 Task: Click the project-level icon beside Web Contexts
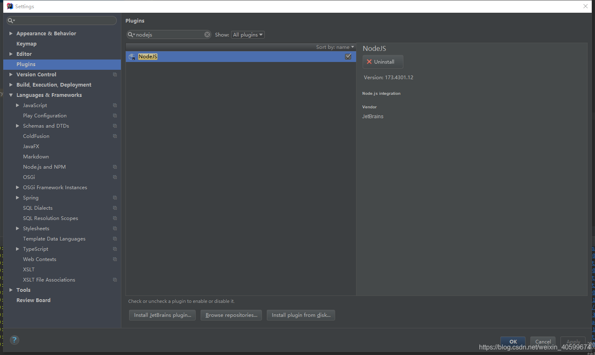tap(115, 259)
